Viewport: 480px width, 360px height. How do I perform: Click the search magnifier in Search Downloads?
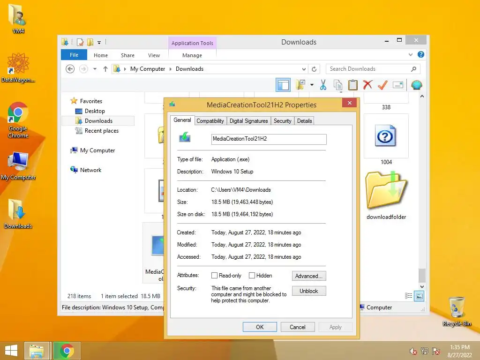click(413, 69)
